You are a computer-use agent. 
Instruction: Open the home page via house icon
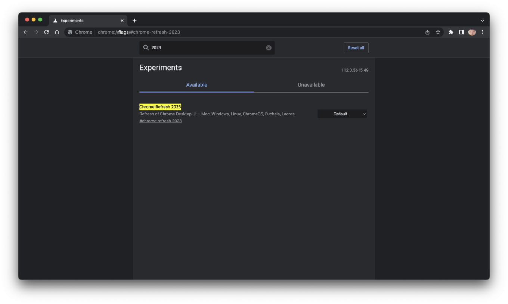coord(57,32)
